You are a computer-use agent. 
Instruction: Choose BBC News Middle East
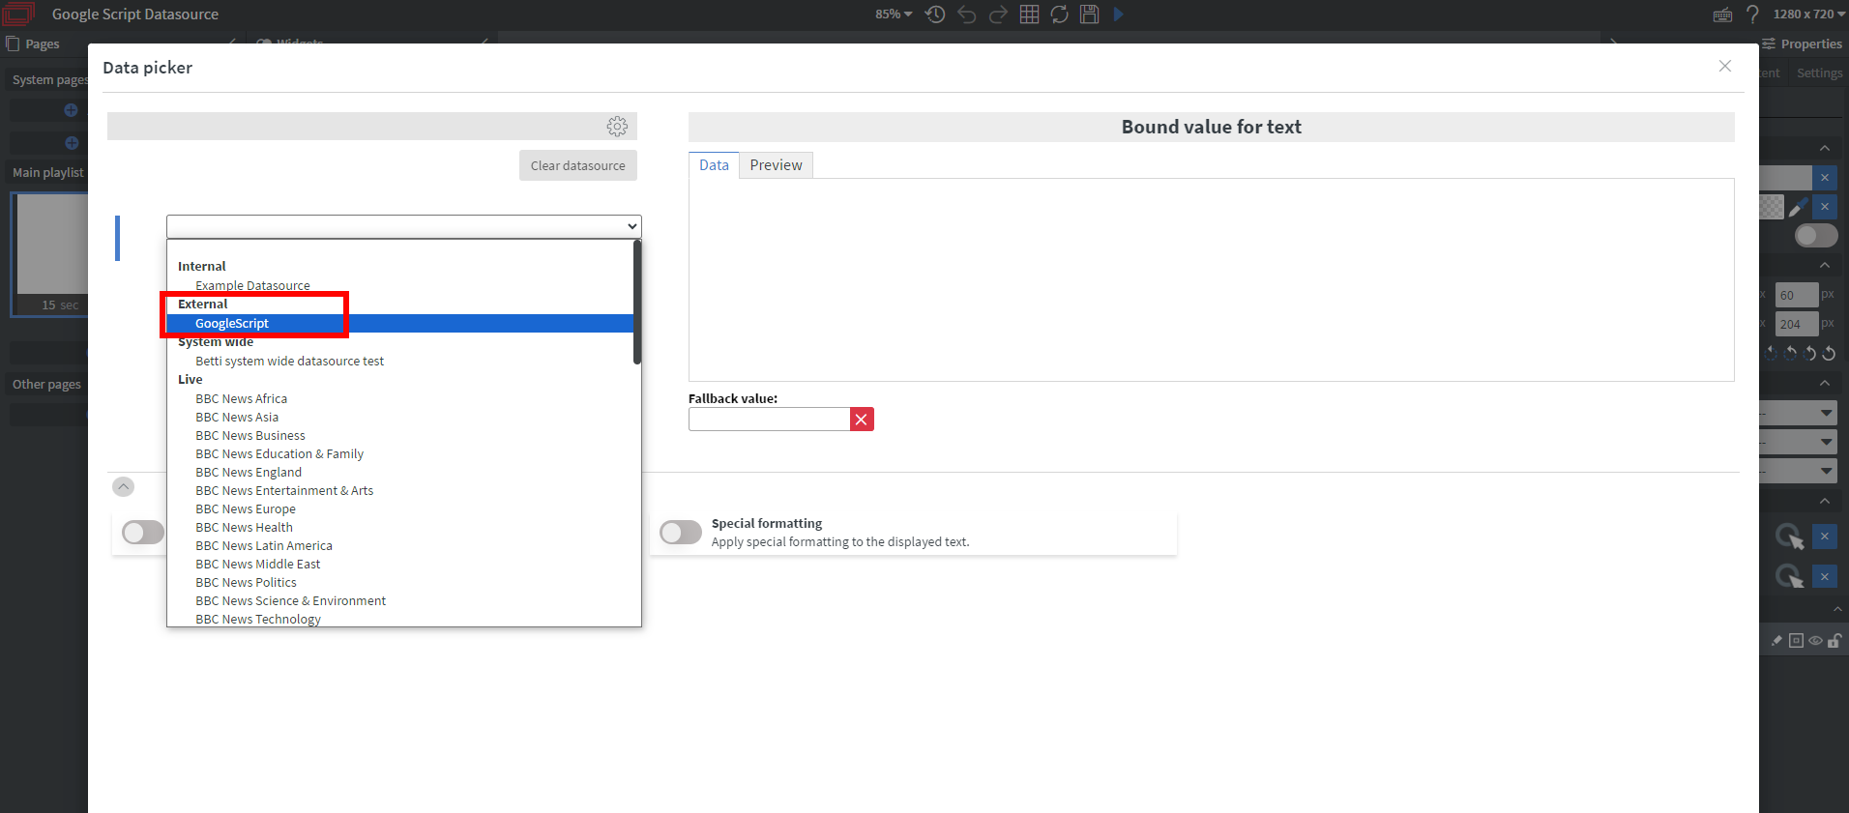point(257,564)
